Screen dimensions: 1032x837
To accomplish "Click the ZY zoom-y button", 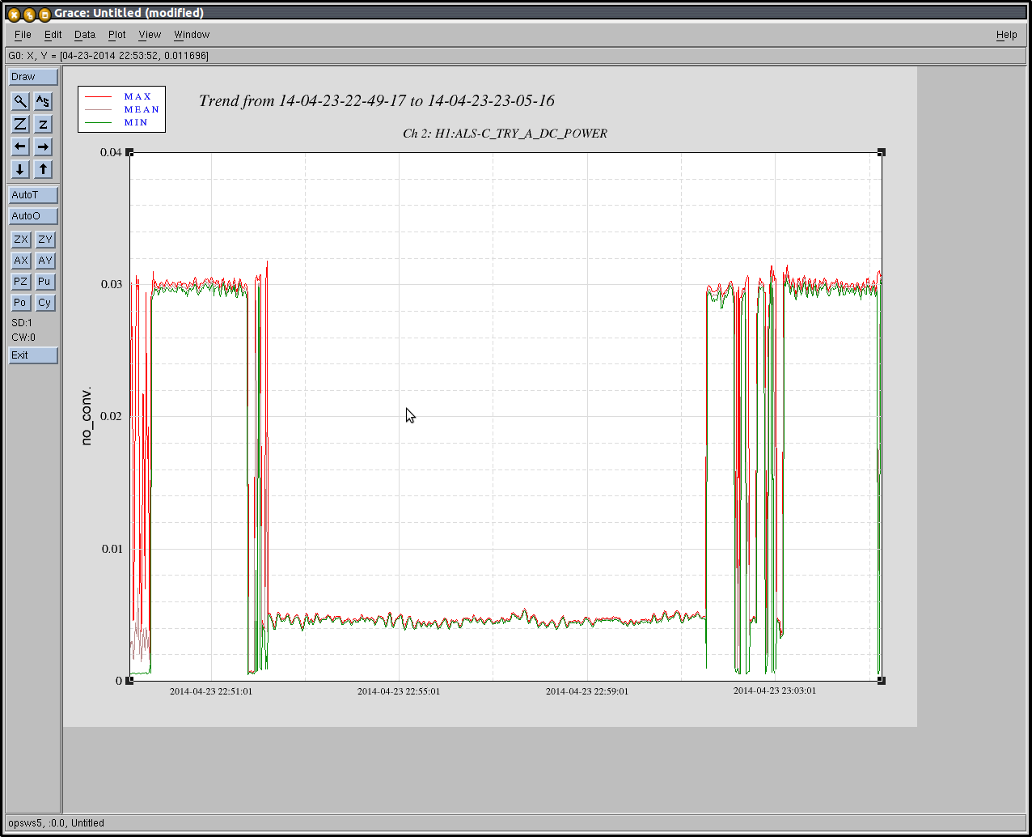I will point(44,240).
